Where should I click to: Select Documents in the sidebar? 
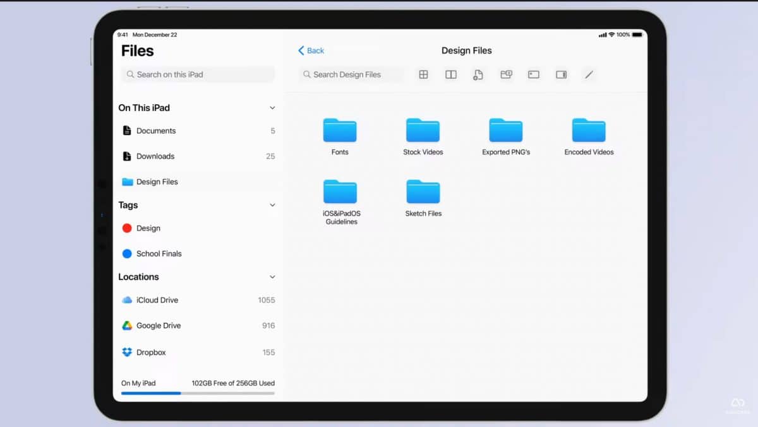coord(155,131)
